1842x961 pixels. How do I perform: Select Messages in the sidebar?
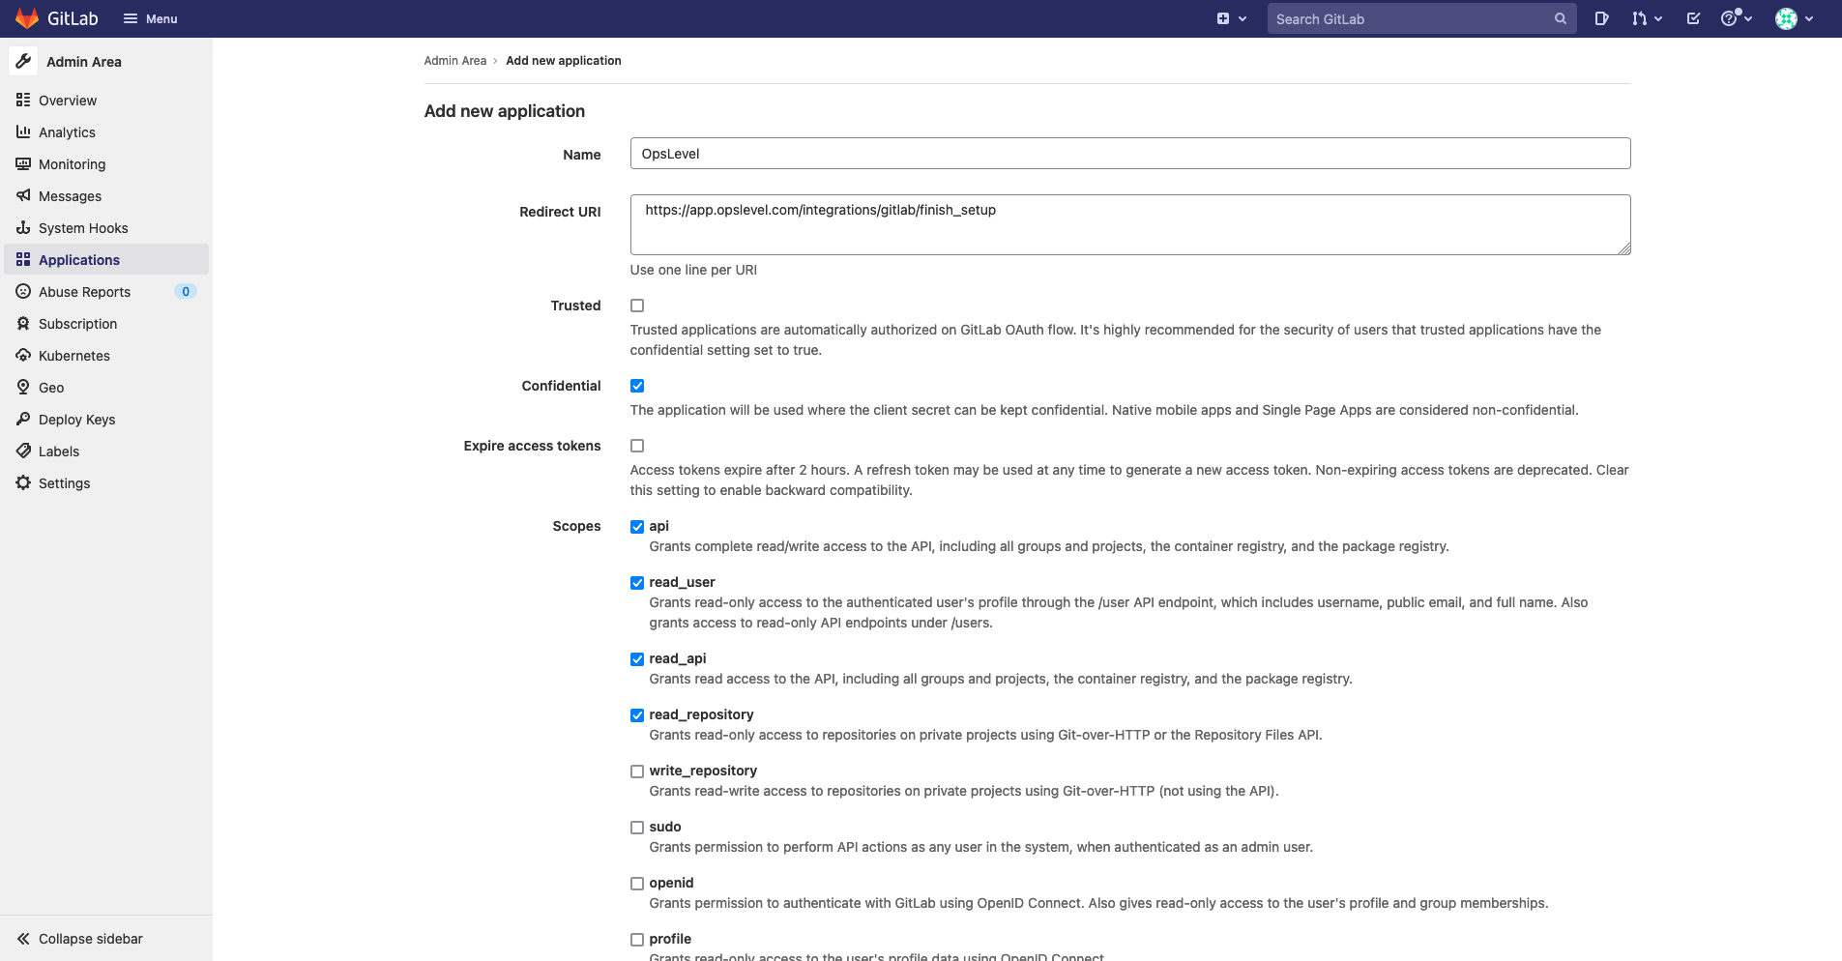(106, 195)
